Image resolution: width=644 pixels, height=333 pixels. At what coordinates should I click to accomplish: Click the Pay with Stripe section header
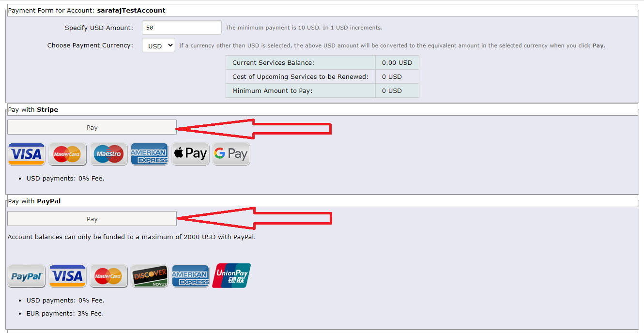[x=322, y=110]
